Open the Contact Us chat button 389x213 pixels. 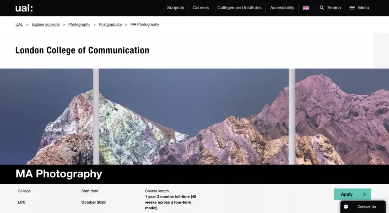click(363, 207)
